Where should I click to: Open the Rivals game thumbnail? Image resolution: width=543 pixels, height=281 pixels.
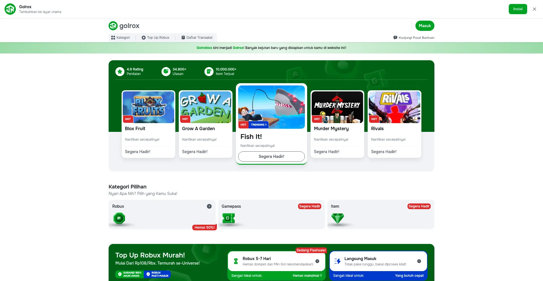395,107
